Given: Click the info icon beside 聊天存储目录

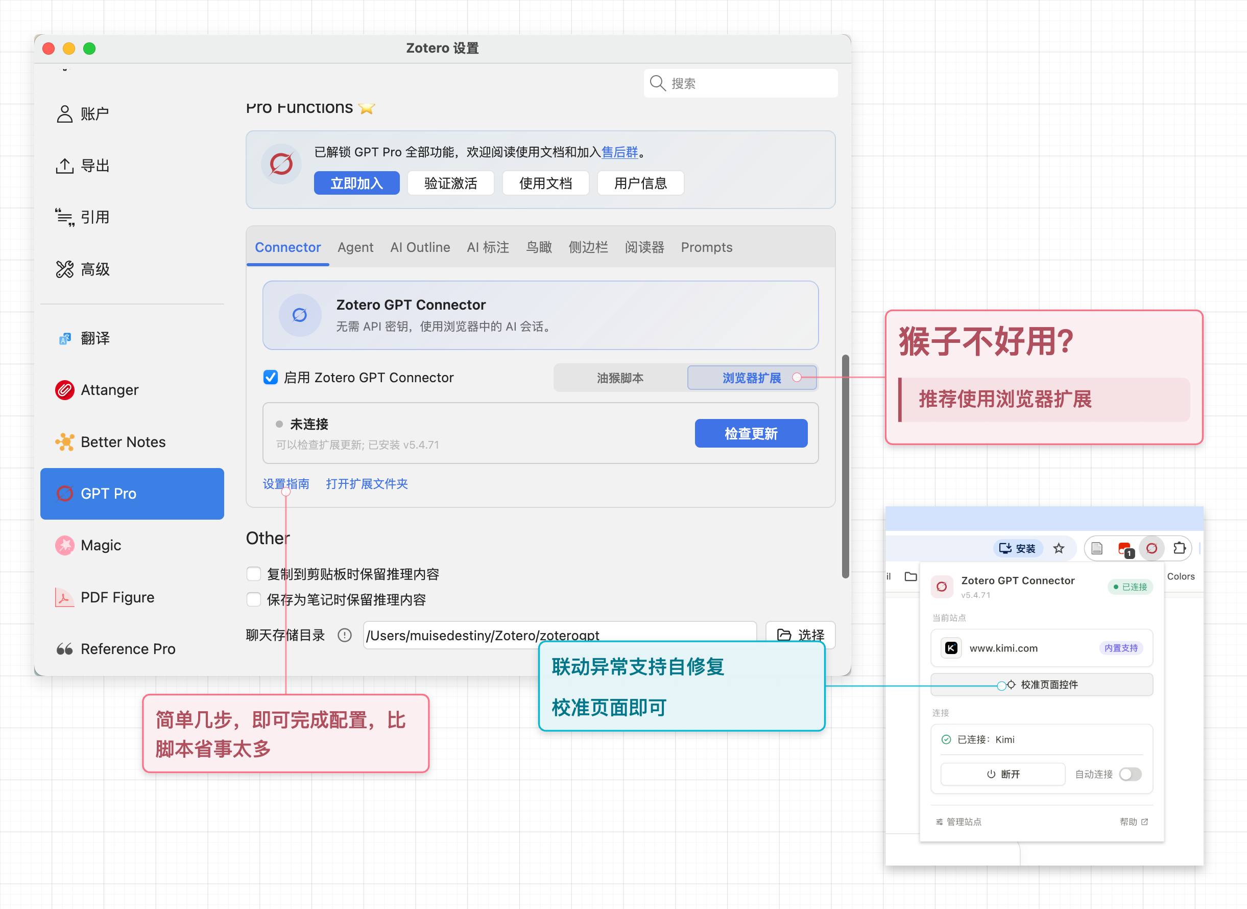Looking at the screenshot, I should coord(345,635).
